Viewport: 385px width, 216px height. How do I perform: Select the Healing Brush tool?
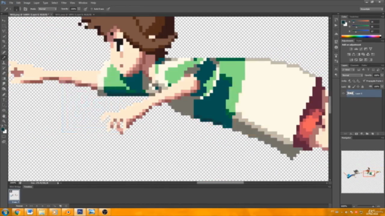4,52
